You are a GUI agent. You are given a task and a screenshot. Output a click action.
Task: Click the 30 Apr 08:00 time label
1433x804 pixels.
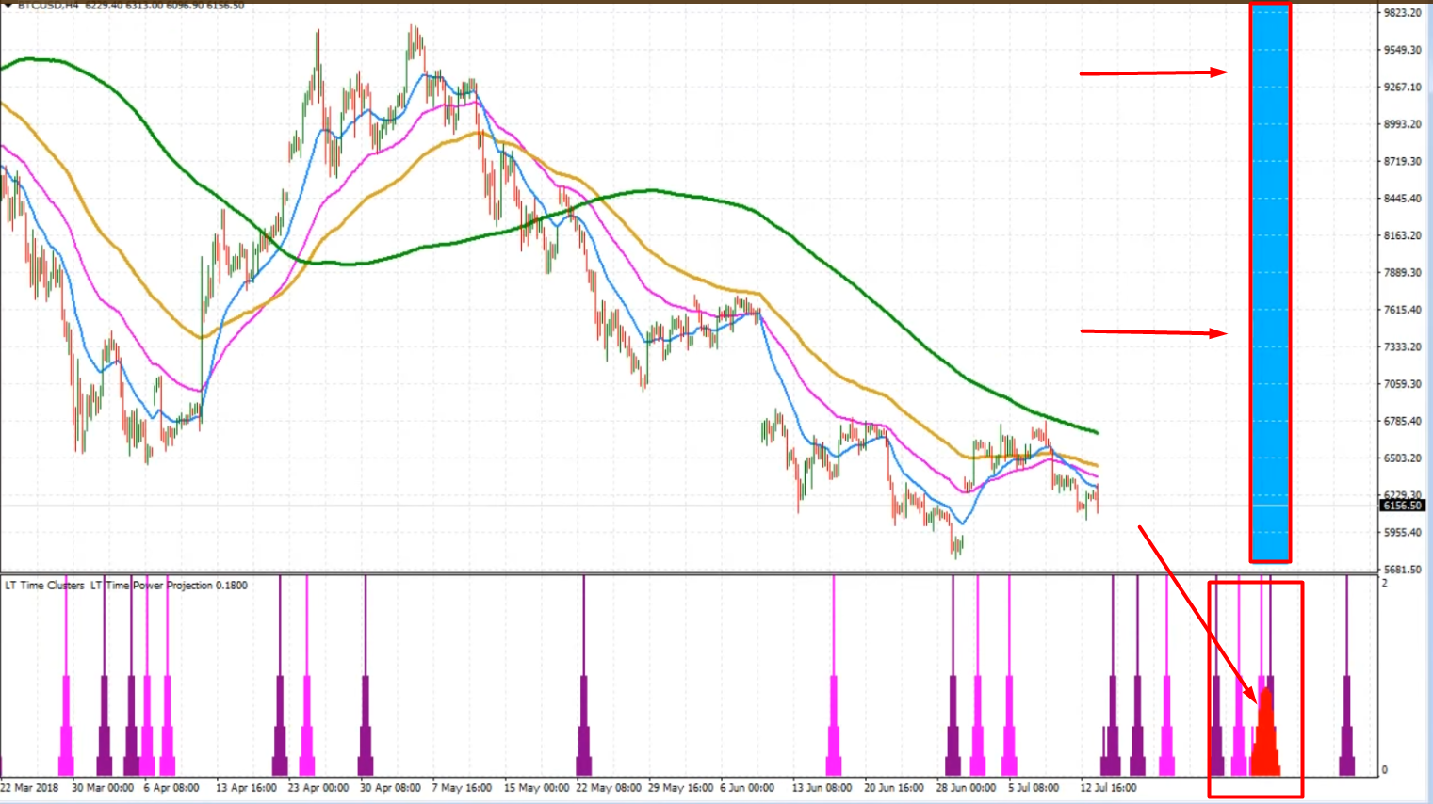click(x=390, y=788)
